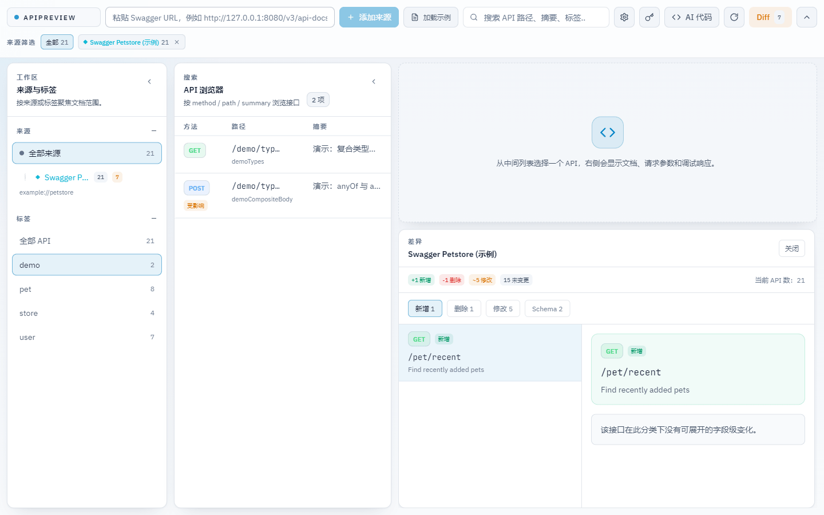The image size is (824, 515).
Task: Click the 受影响 badge on POST row
Action: pyautogui.click(x=196, y=206)
